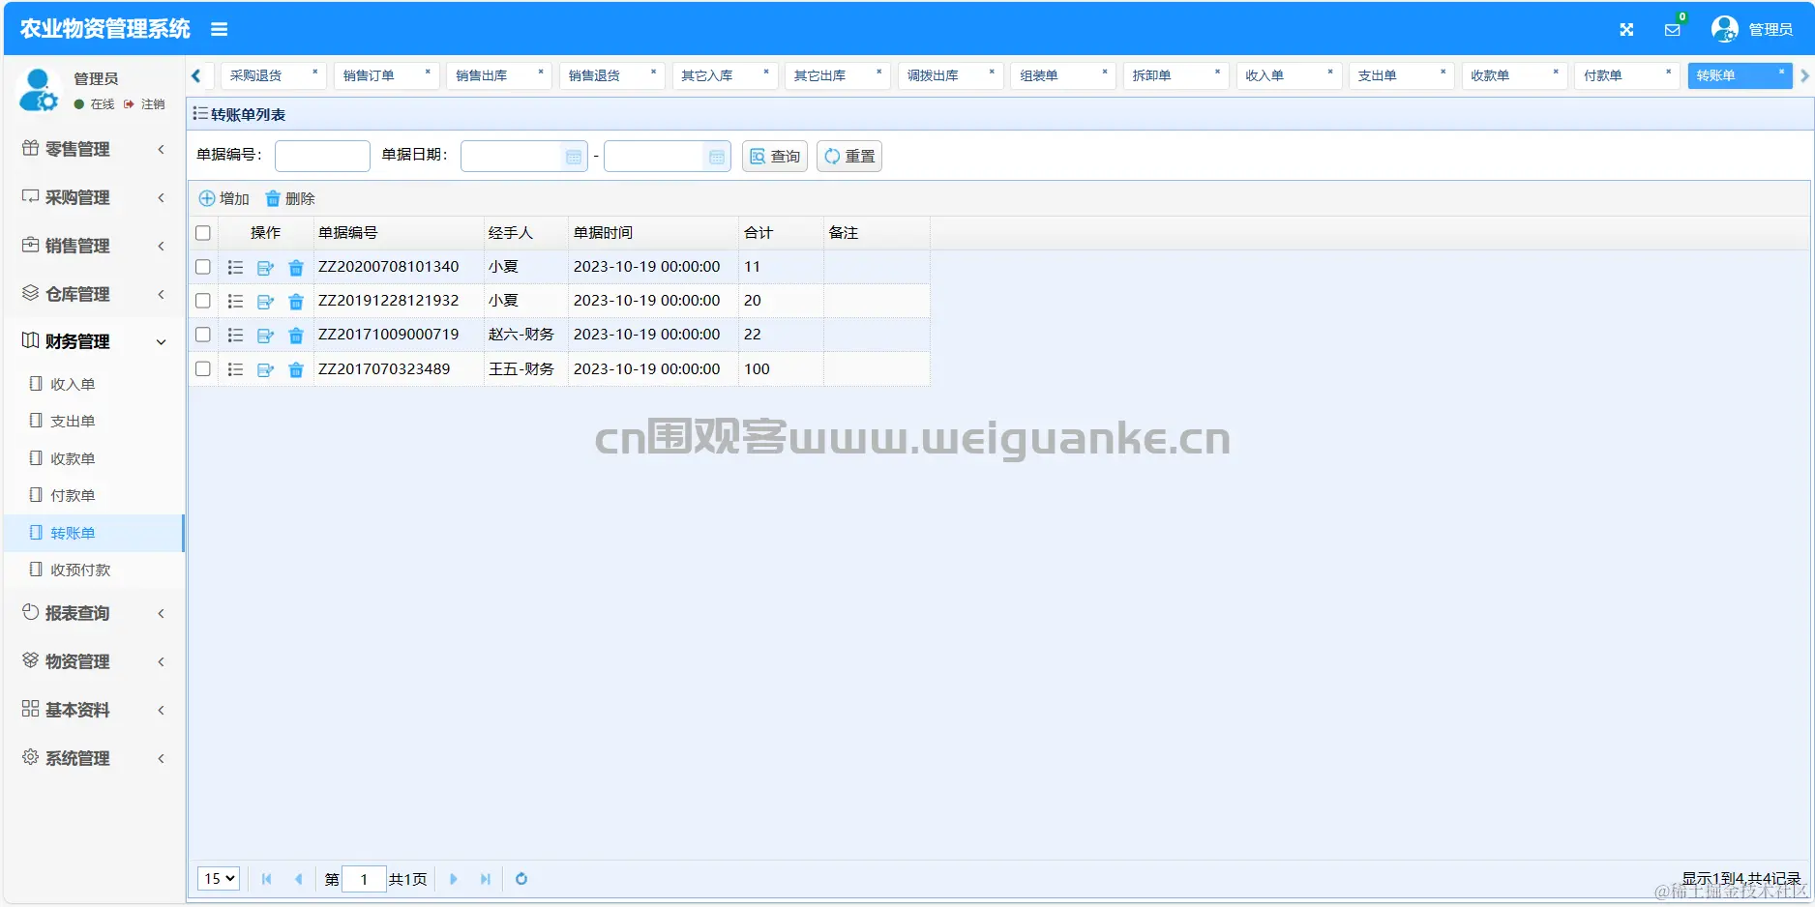1815x907 pixels.
Task: Click the 管理员 user avatar in header
Action: point(1724,29)
